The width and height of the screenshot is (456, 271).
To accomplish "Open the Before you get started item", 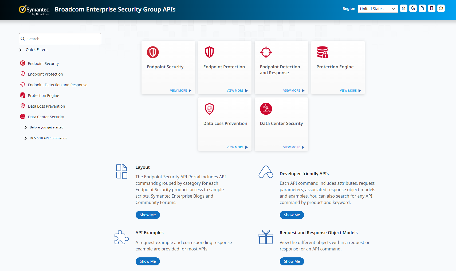I will pos(46,127).
